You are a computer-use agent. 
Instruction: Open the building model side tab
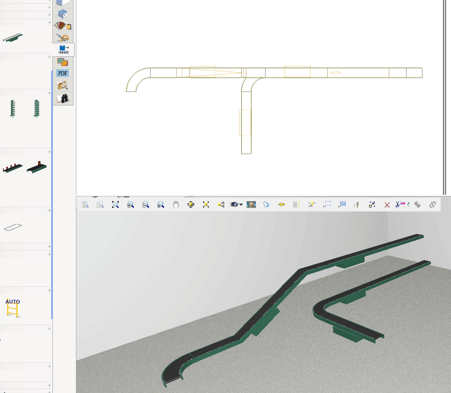[x=63, y=14]
